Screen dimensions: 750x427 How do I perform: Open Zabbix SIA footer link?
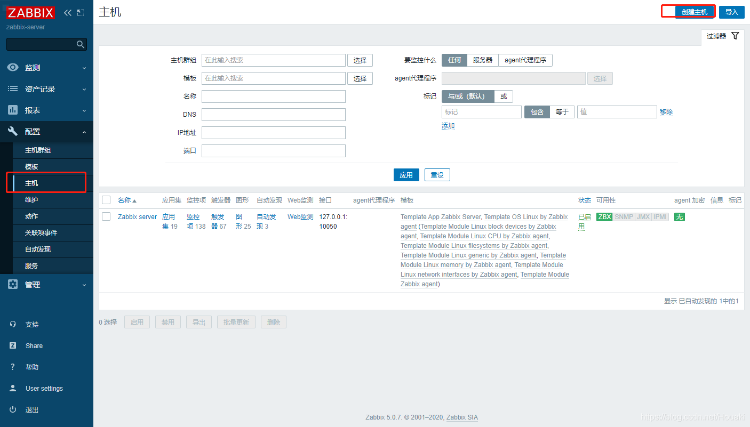point(462,417)
